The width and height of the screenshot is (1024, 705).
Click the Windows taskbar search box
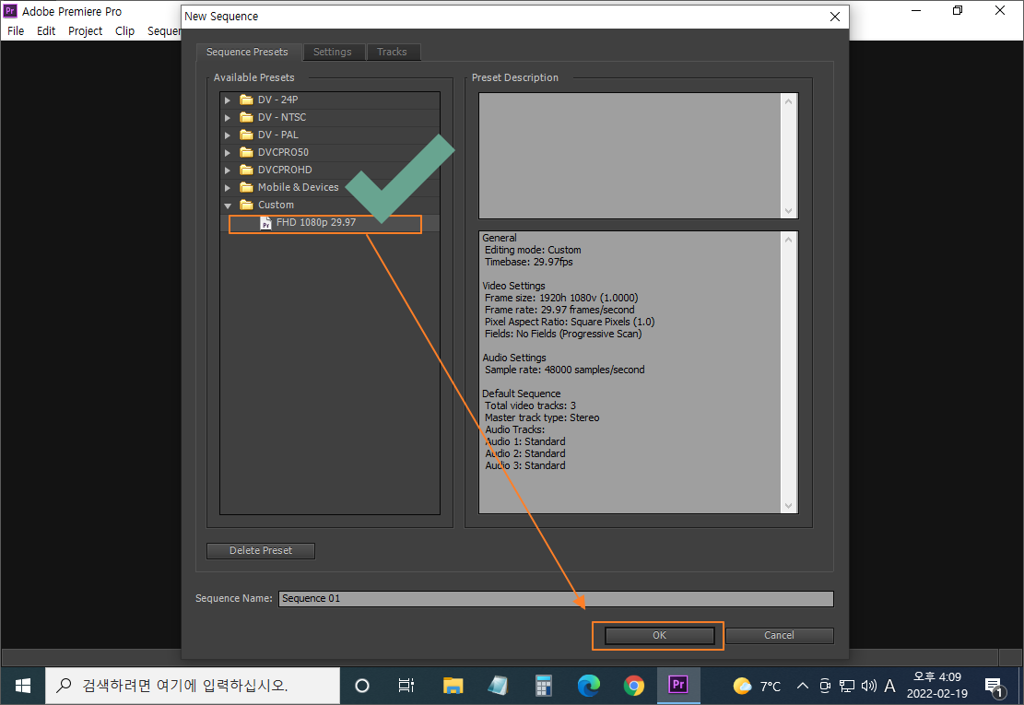point(193,686)
